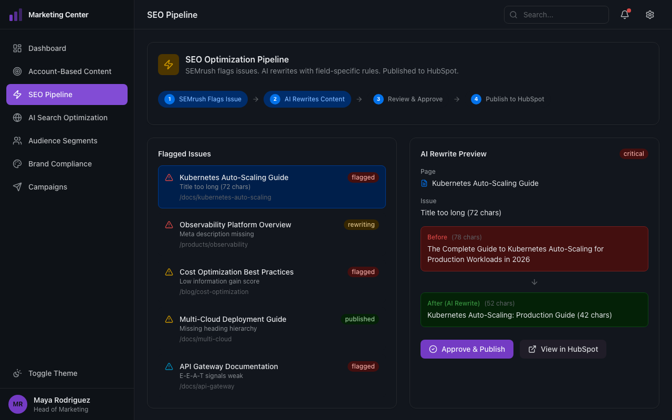Screen dimensions: 672x420
Task: Click the AI Search Optimization globe icon
Action: tap(17, 117)
